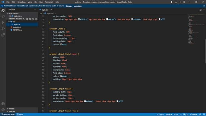This screenshot has width=206, height=116.
Task: Select style.css under css folder
Action: tap(22, 24)
